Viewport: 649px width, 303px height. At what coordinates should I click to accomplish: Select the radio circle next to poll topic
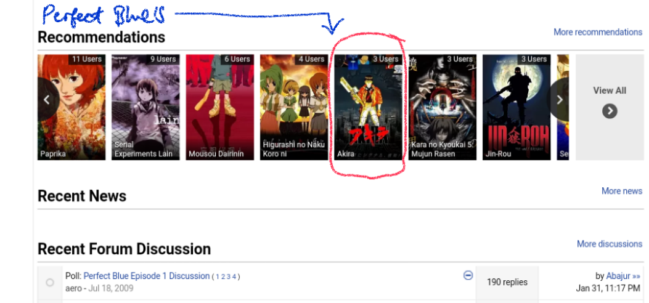50,283
